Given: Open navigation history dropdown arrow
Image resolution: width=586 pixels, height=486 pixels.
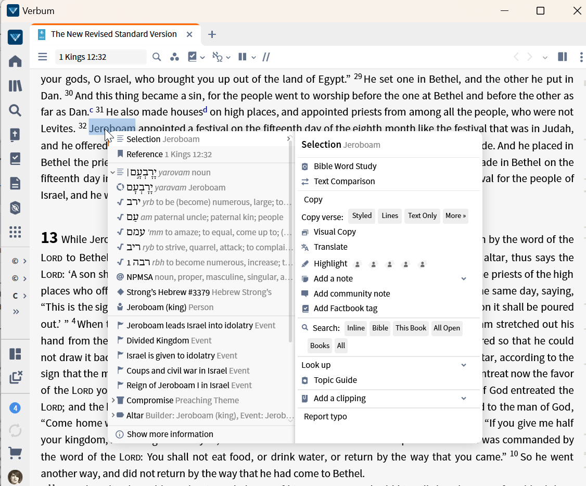Looking at the screenshot, I should coord(545,58).
